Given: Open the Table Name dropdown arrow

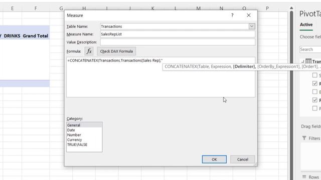Looking at the screenshot, I should click(x=252, y=26).
